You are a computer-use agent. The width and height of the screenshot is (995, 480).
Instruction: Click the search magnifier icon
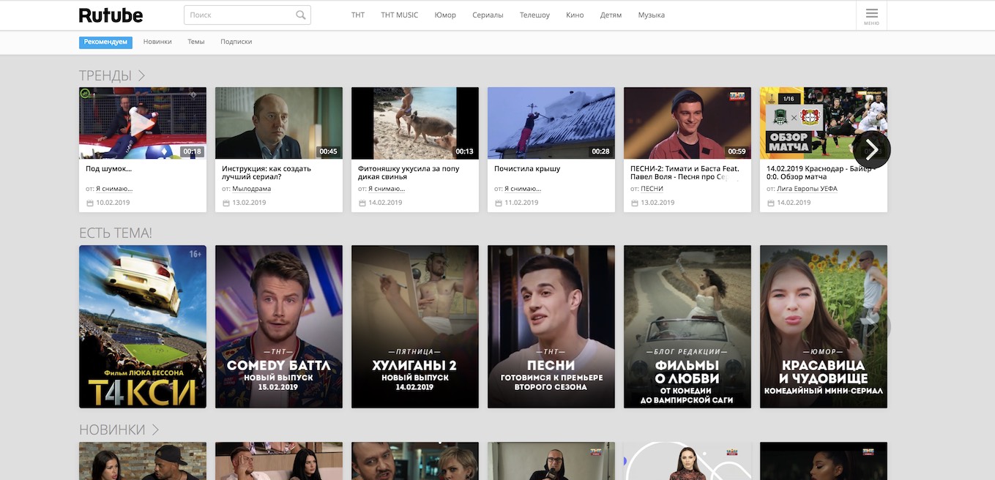tap(300, 14)
